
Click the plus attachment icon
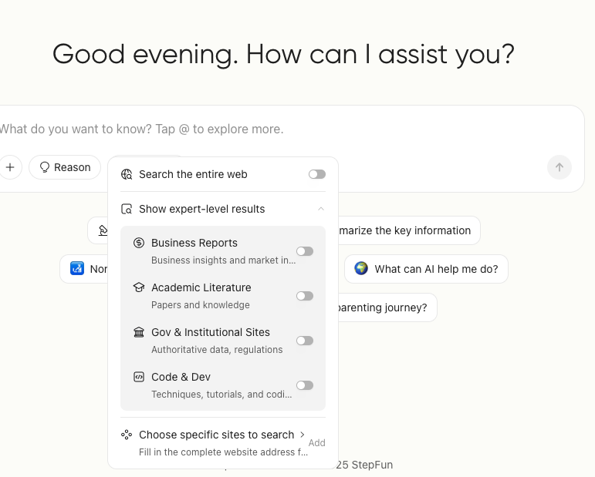(10, 167)
